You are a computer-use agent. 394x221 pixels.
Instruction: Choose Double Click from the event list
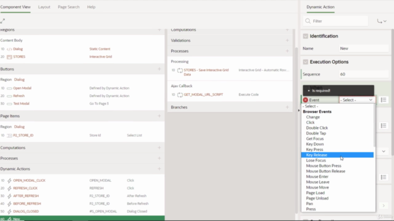(x=337, y=128)
